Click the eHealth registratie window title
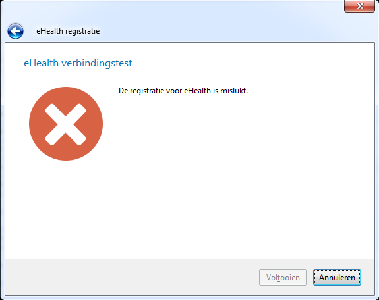The image size is (379, 300). 68,31
